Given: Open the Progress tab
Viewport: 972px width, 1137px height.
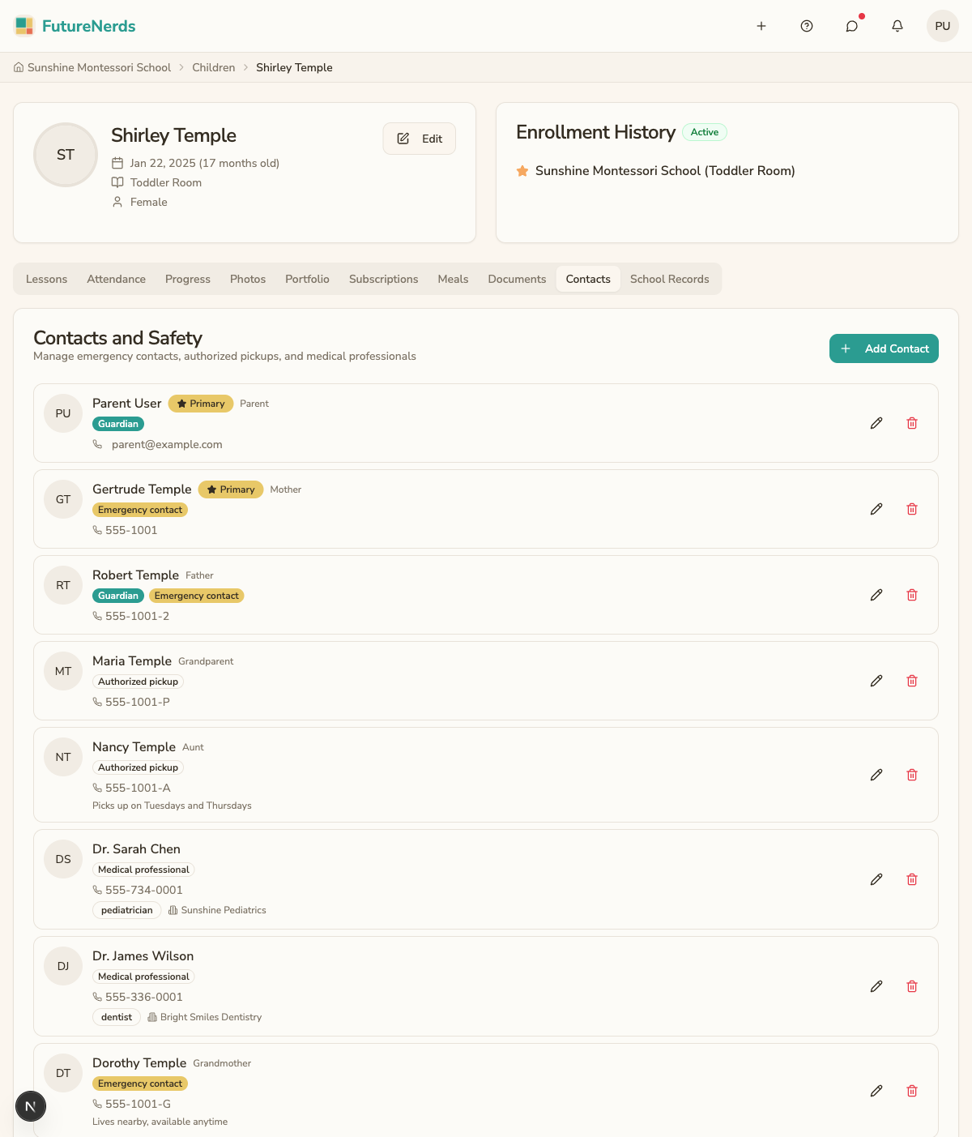Looking at the screenshot, I should [188, 279].
